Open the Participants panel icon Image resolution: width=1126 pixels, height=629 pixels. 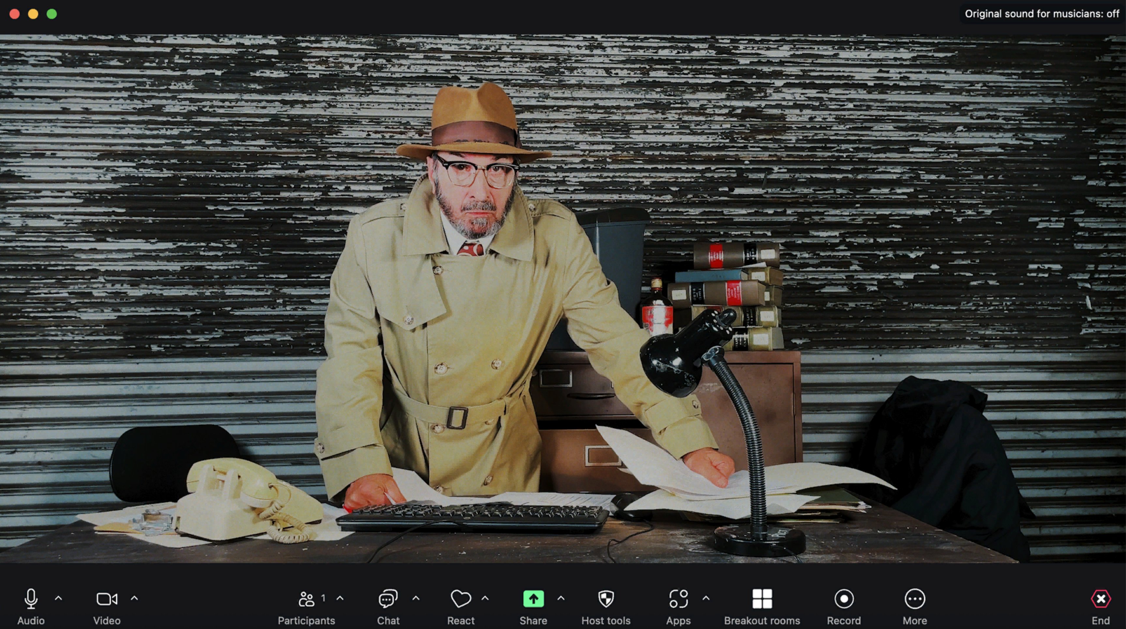pos(306,599)
